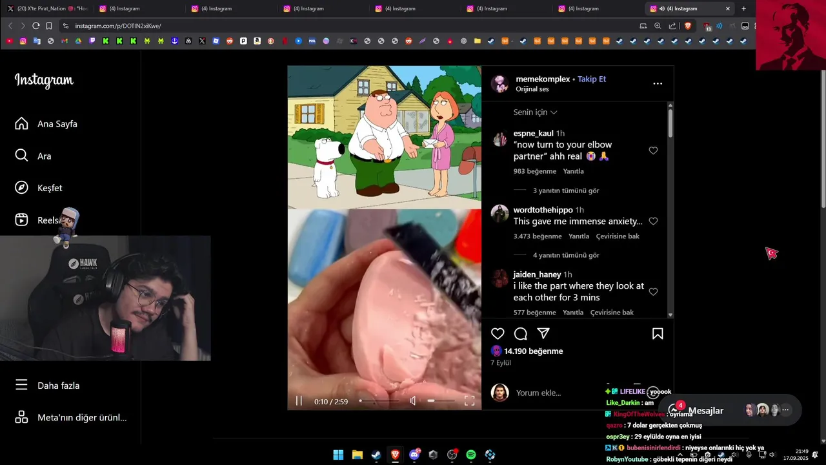This screenshot has width=826, height=465.
Task: Reload the page
Action: 35,26
